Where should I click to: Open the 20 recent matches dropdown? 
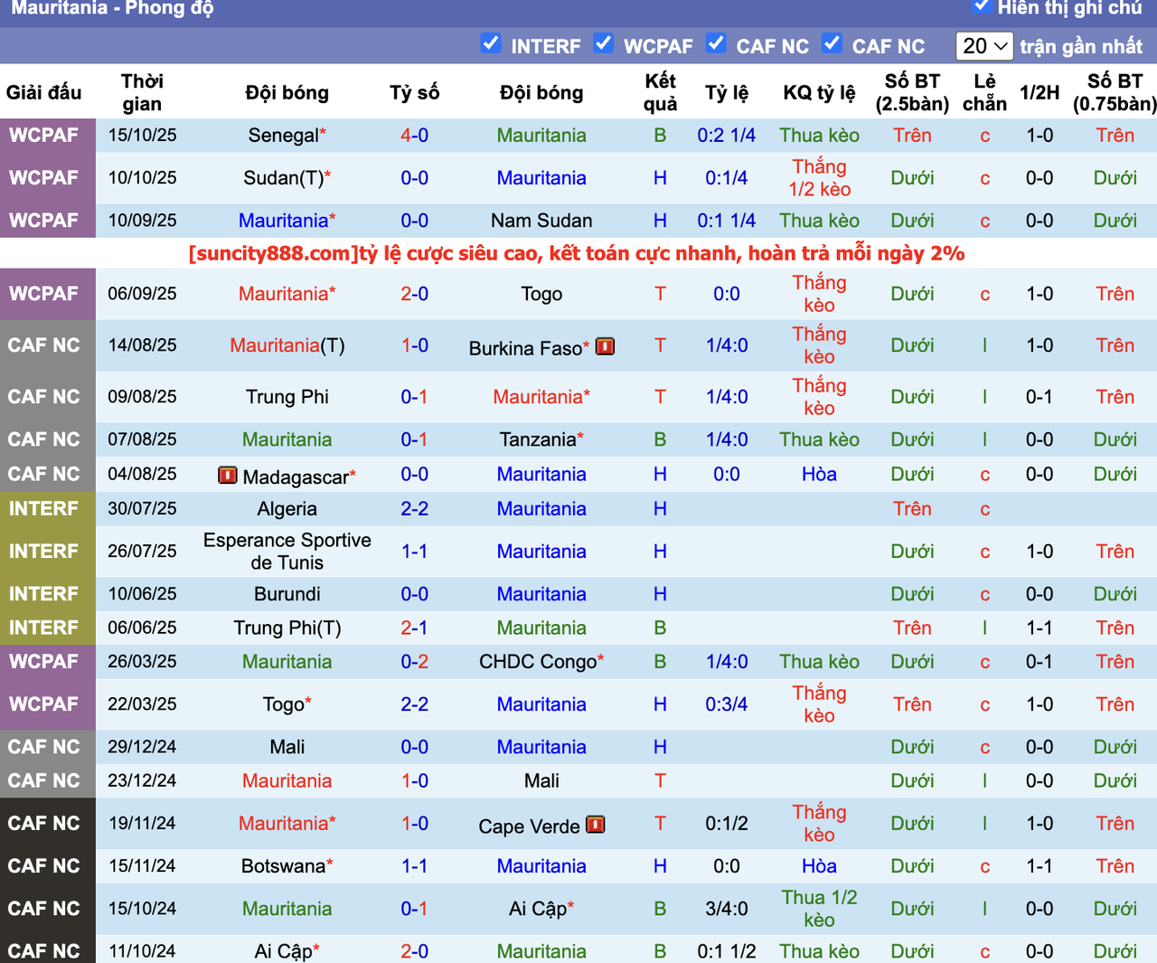984,46
